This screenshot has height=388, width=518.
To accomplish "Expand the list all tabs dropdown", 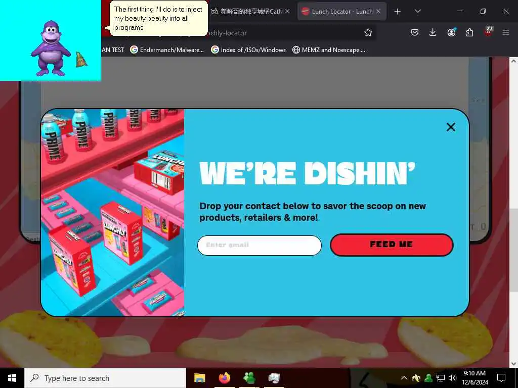I will point(417,11).
